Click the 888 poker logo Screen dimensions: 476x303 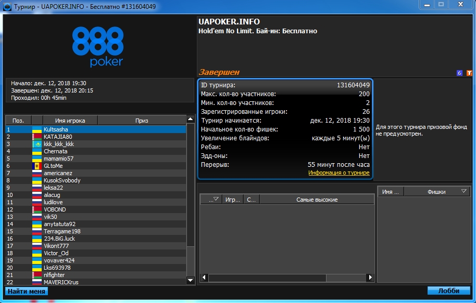[98, 46]
